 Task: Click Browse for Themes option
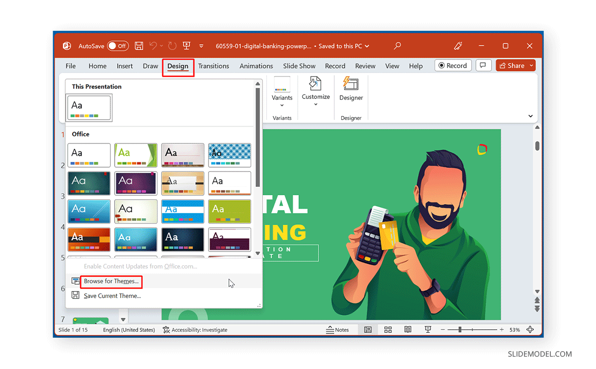pyautogui.click(x=111, y=281)
